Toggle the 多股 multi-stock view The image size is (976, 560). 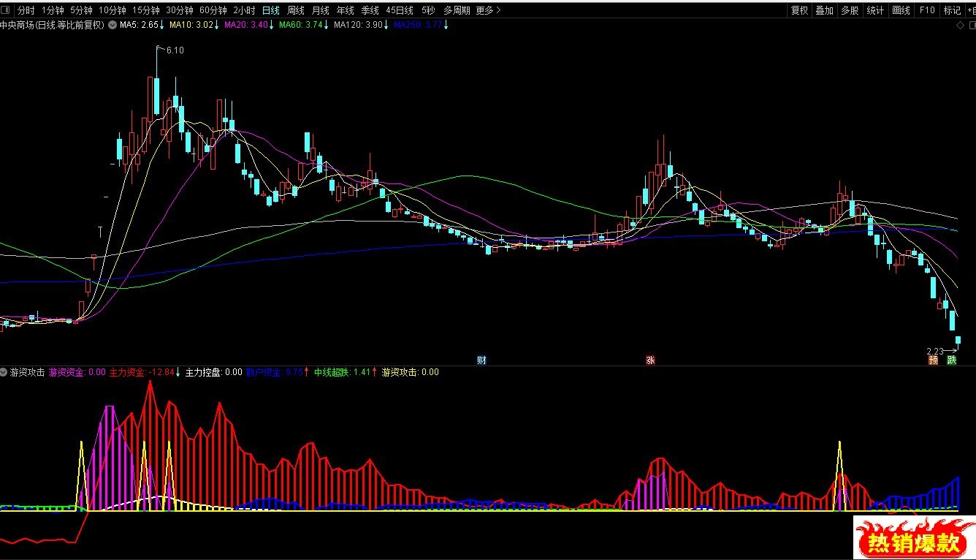[850, 10]
